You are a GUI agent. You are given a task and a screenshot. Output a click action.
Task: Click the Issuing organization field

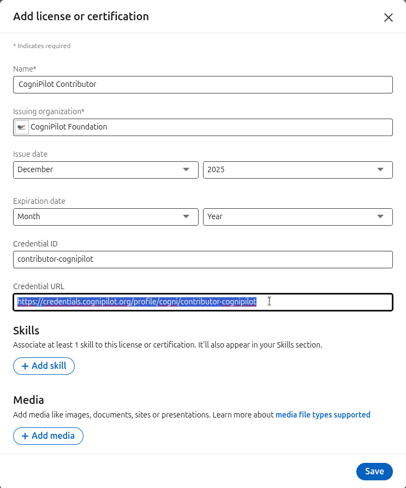click(202, 127)
